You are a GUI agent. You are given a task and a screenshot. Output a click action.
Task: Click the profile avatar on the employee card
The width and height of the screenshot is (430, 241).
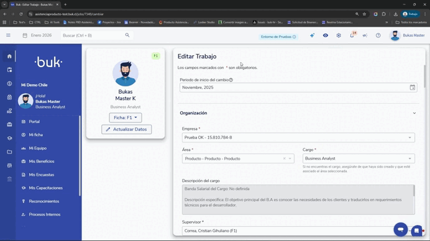coord(126,73)
